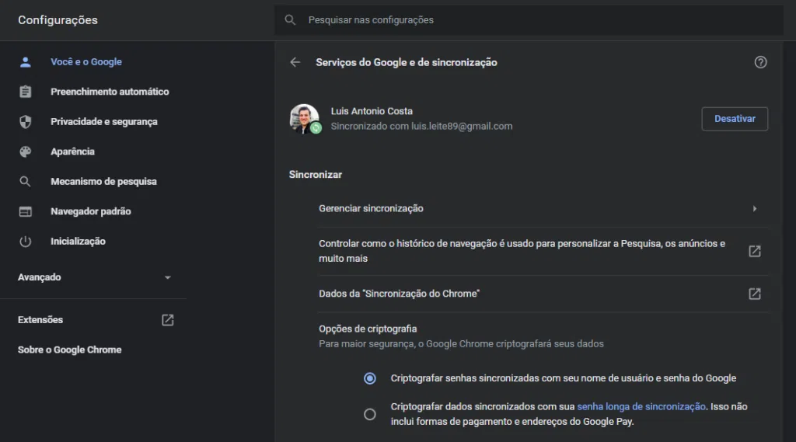Open Gerenciar sincronização via its right chevron
The width and height of the screenshot is (796, 442).
[x=755, y=208]
